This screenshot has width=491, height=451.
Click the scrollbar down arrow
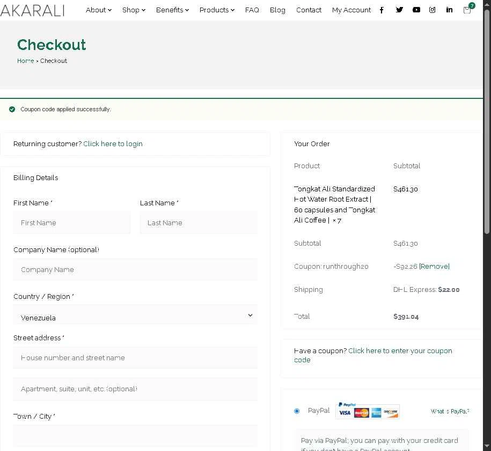tap(487, 445)
